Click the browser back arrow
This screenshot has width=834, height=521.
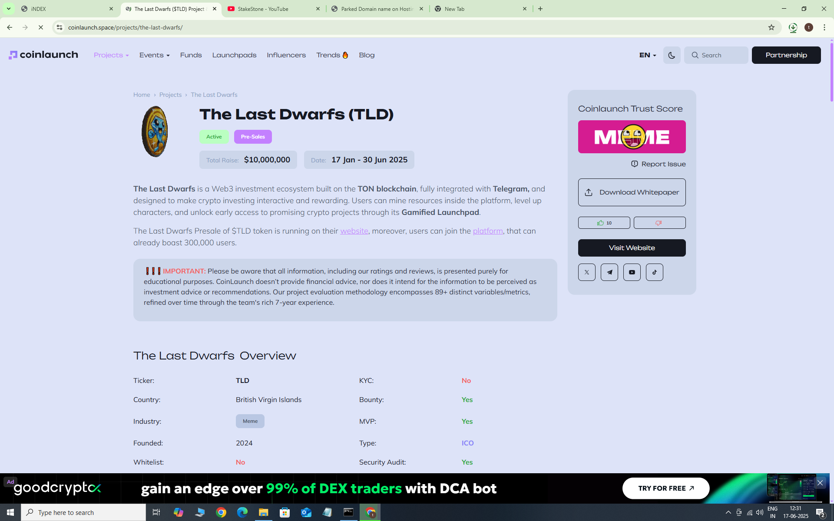coord(10,27)
